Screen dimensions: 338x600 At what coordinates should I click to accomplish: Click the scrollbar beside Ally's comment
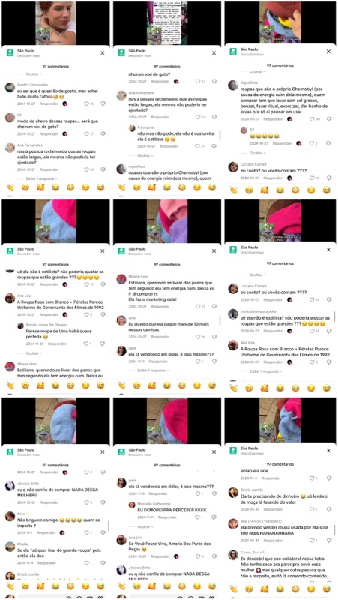(x=334, y=530)
